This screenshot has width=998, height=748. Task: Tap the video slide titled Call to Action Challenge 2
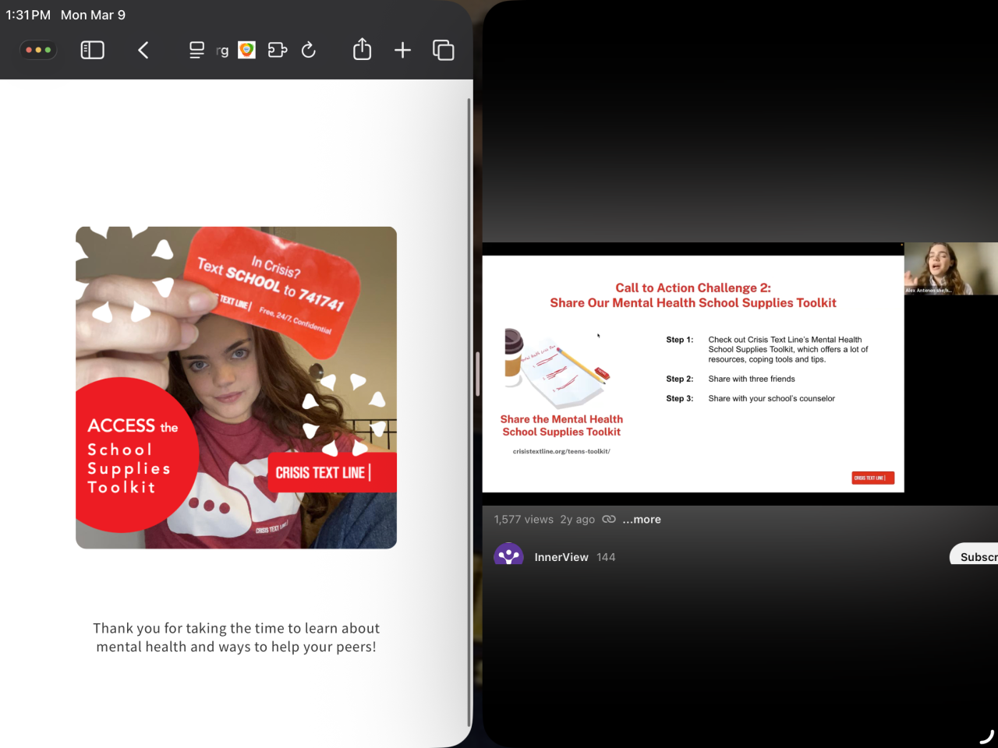(x=693, y=374)
